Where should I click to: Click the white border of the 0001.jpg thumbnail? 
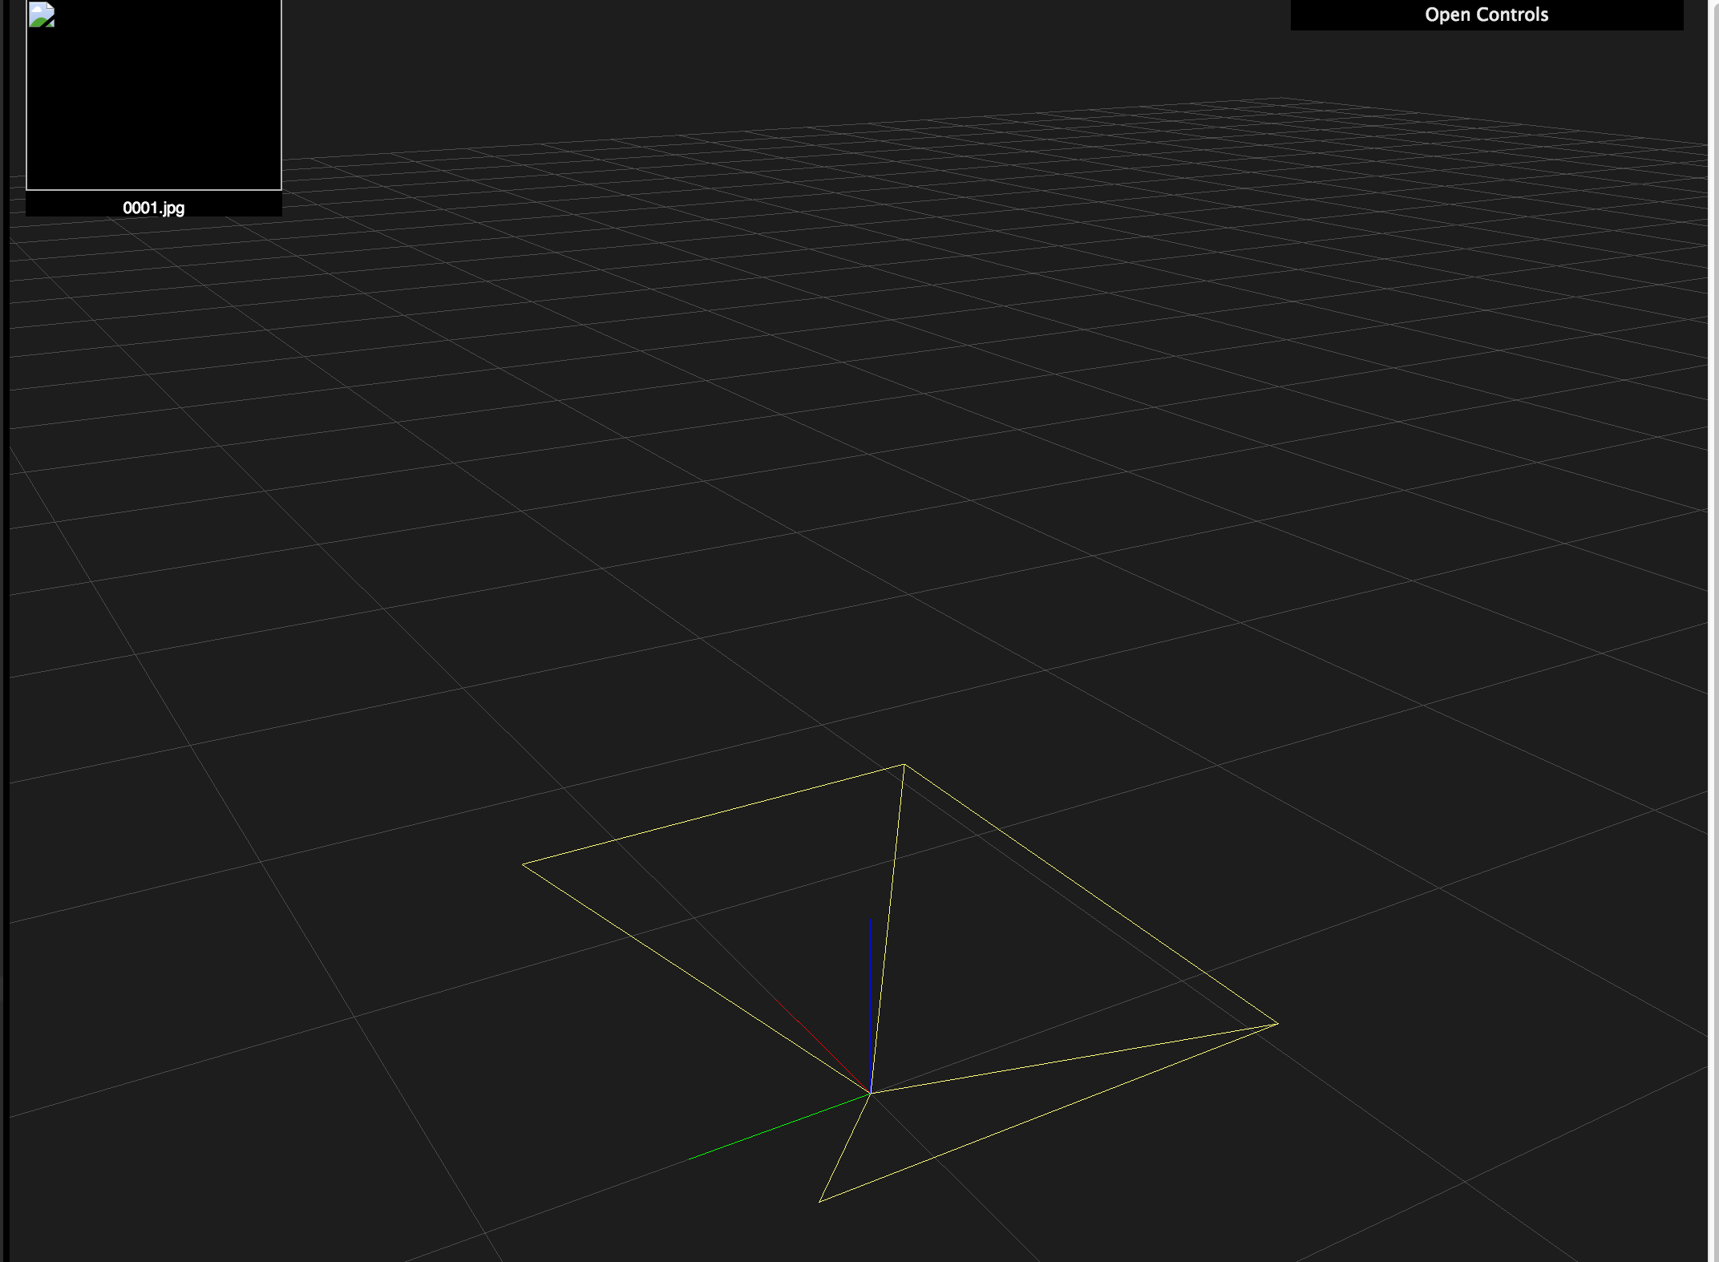[x=153, y=189]
